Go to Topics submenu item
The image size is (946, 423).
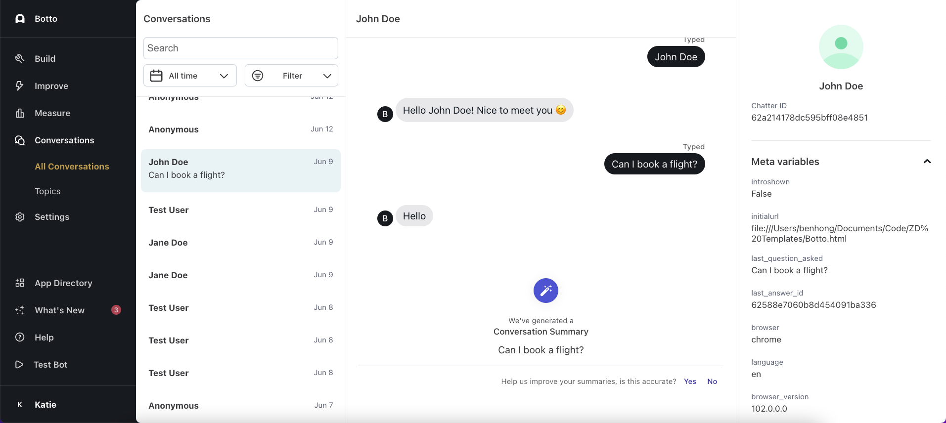[x=47, y=191]
